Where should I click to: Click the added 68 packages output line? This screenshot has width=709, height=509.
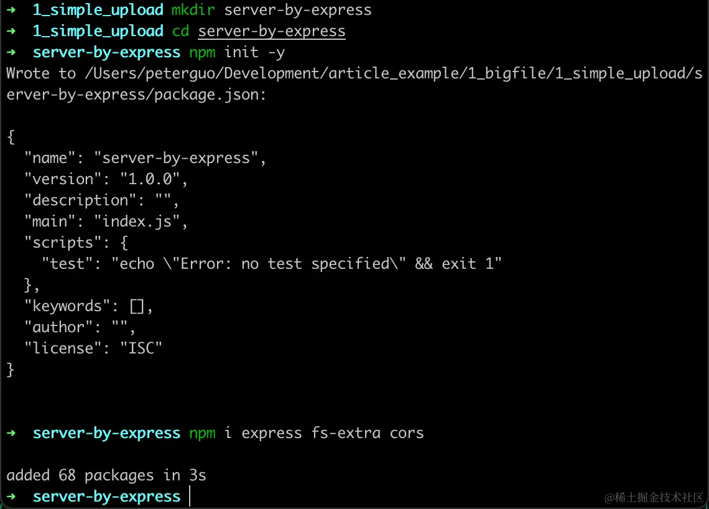click(x=106, y=475)
